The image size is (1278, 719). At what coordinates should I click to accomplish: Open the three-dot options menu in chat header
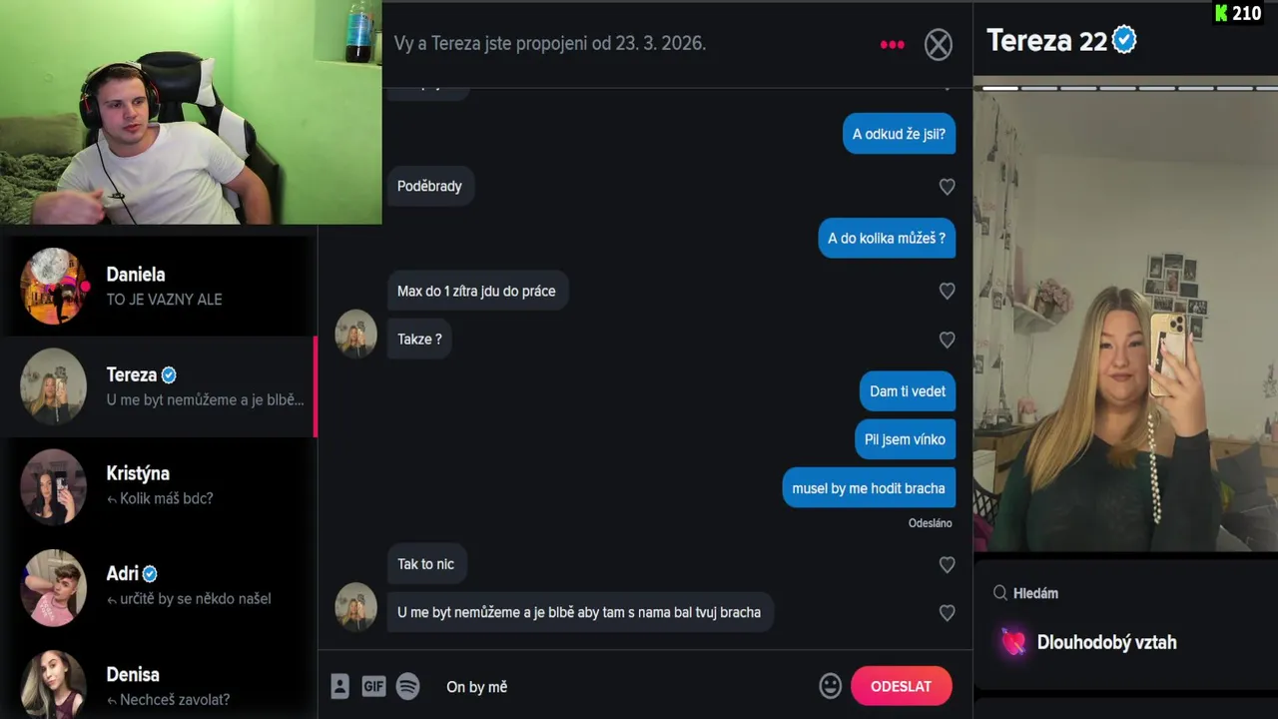coord(892,44)
